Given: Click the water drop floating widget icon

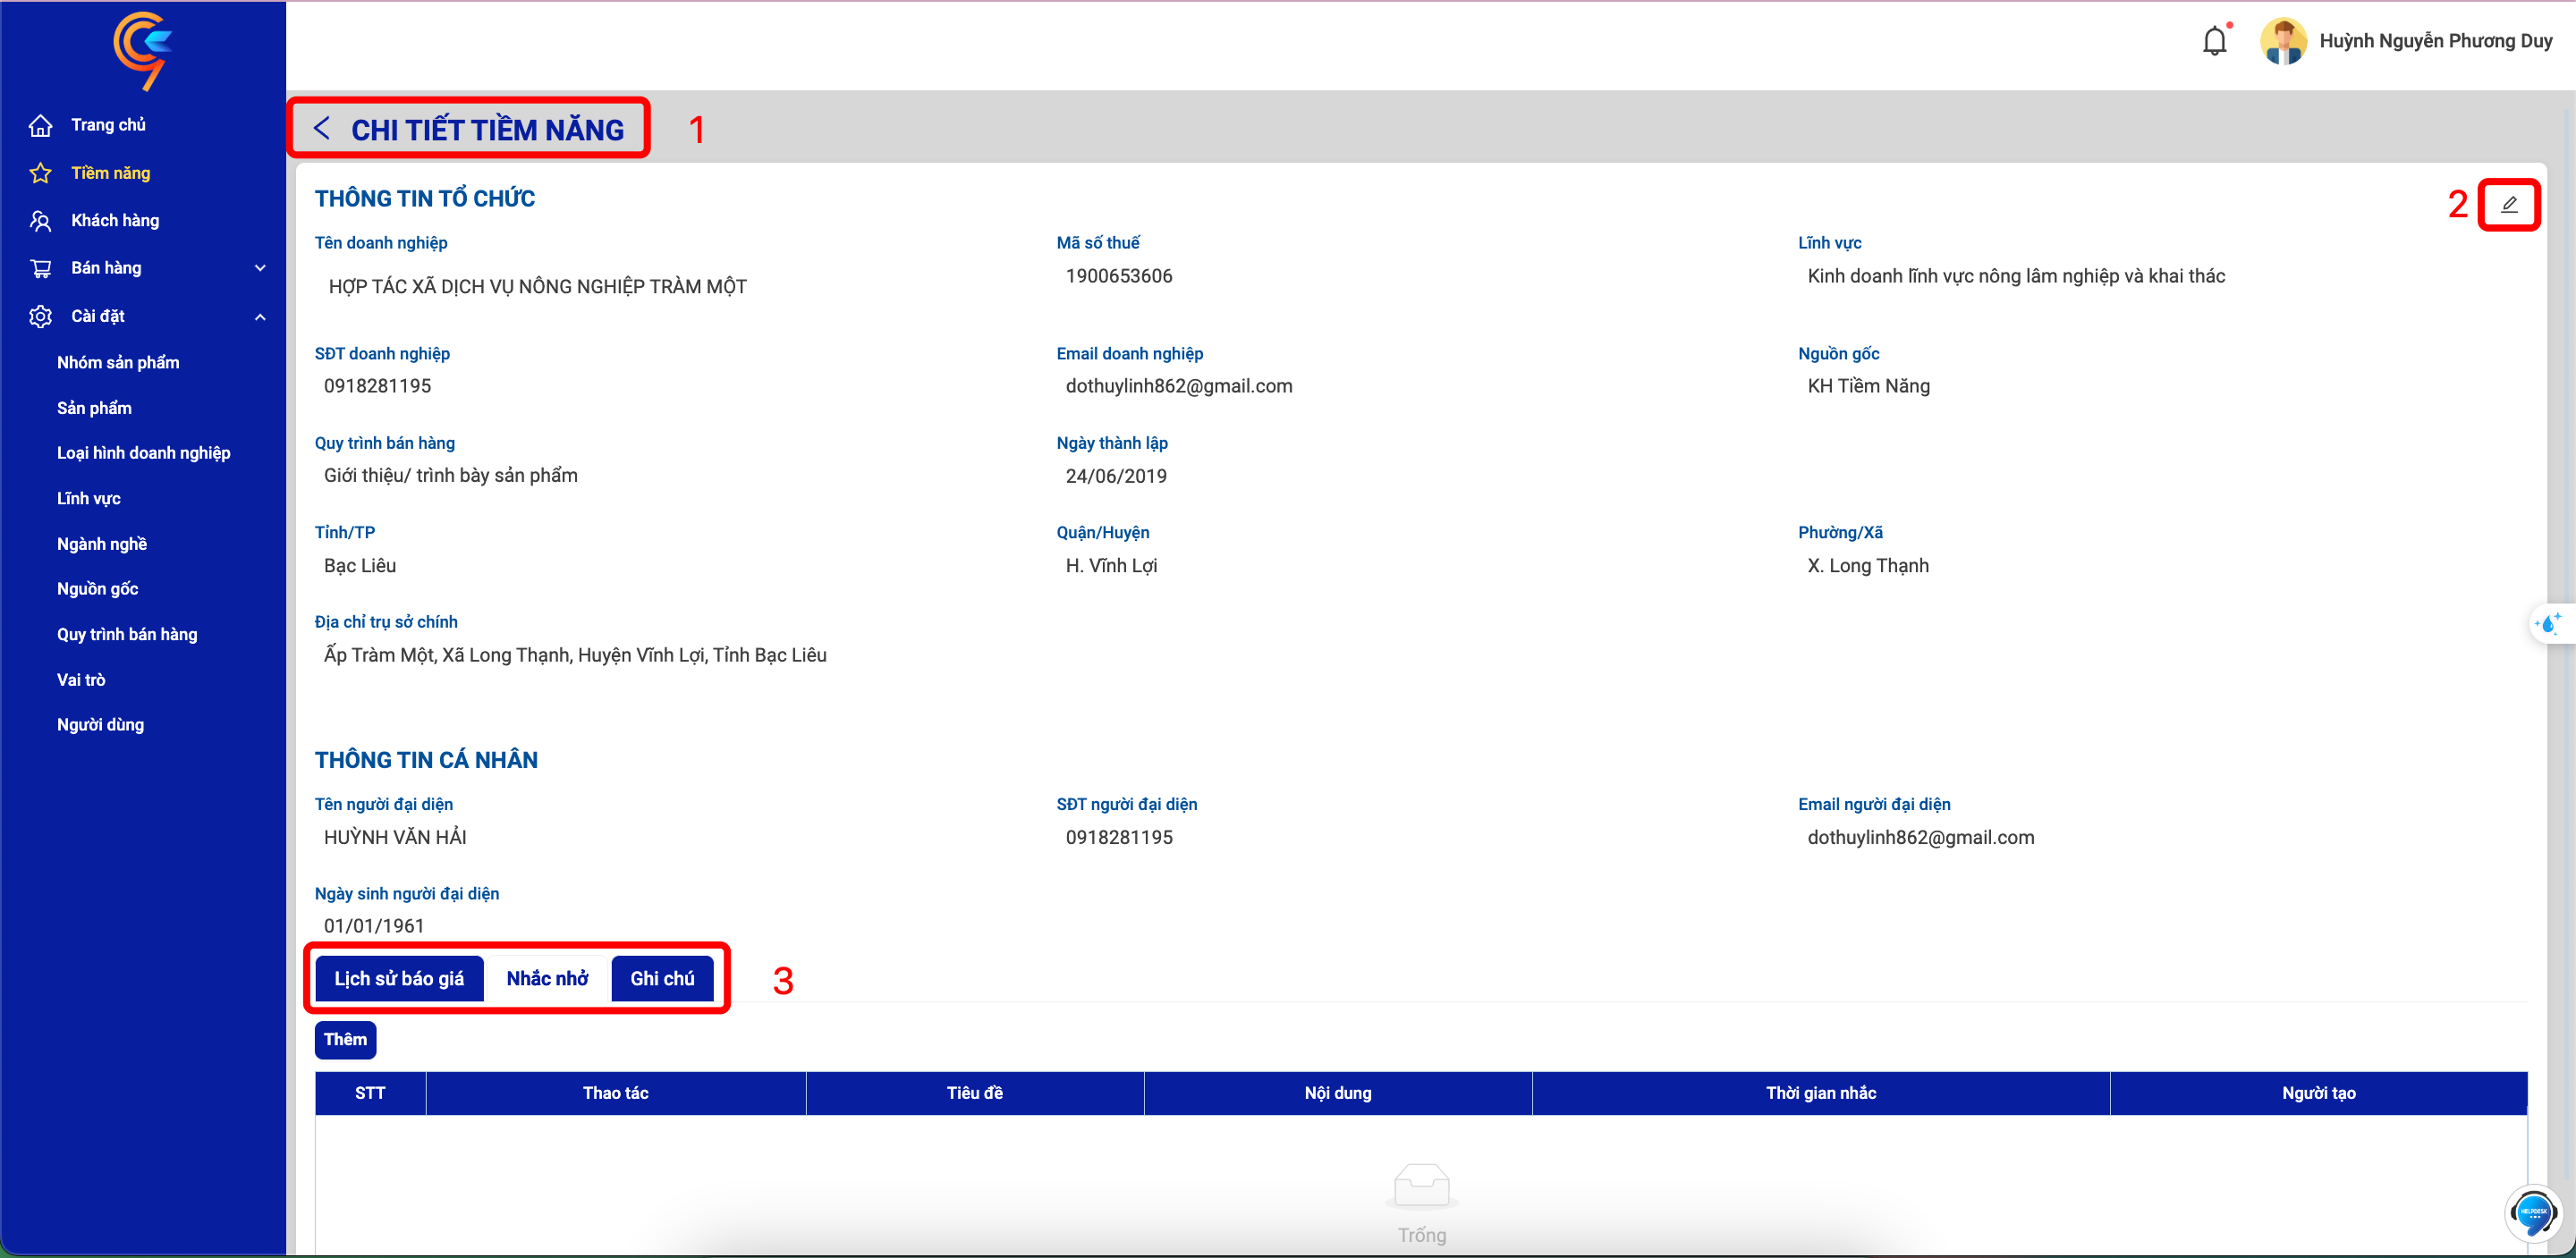Looking at the screenshot, I should 2548,624.
